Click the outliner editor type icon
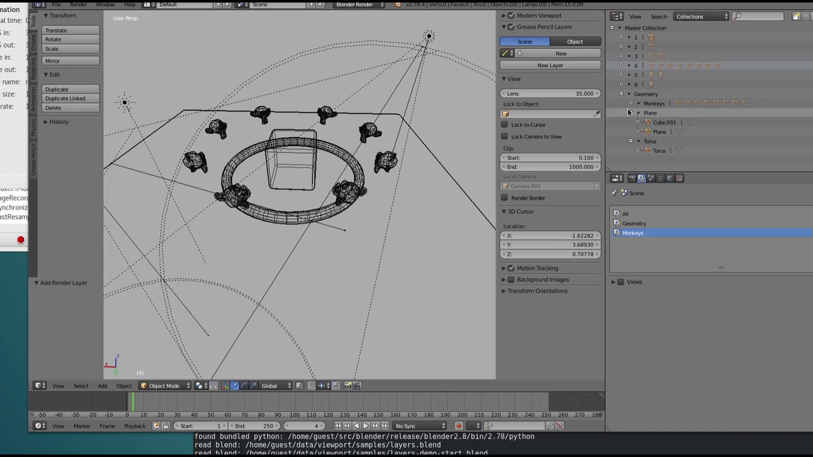 [x=616, y=17]
